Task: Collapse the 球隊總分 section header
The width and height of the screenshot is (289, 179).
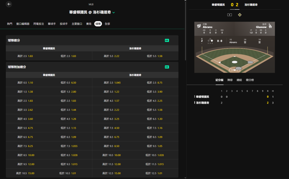Action: [x=92, y=40]
